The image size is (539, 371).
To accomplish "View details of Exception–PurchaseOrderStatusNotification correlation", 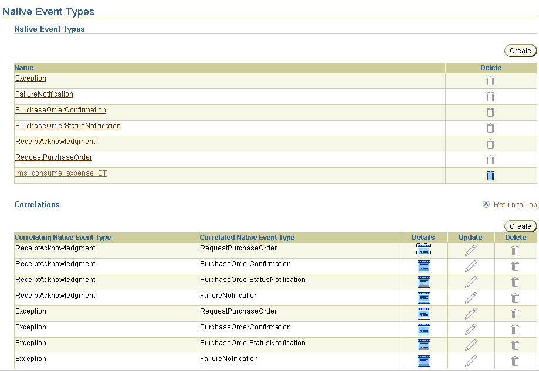I will 424,345.
